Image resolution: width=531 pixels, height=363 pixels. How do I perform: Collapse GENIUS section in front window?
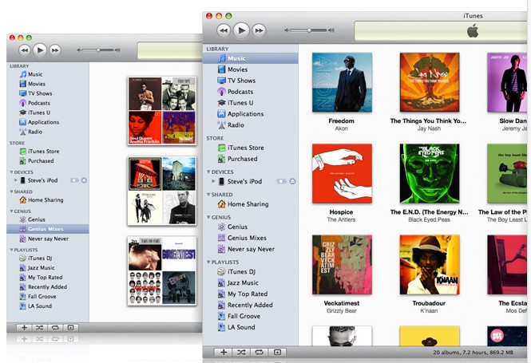coord(208,217)
